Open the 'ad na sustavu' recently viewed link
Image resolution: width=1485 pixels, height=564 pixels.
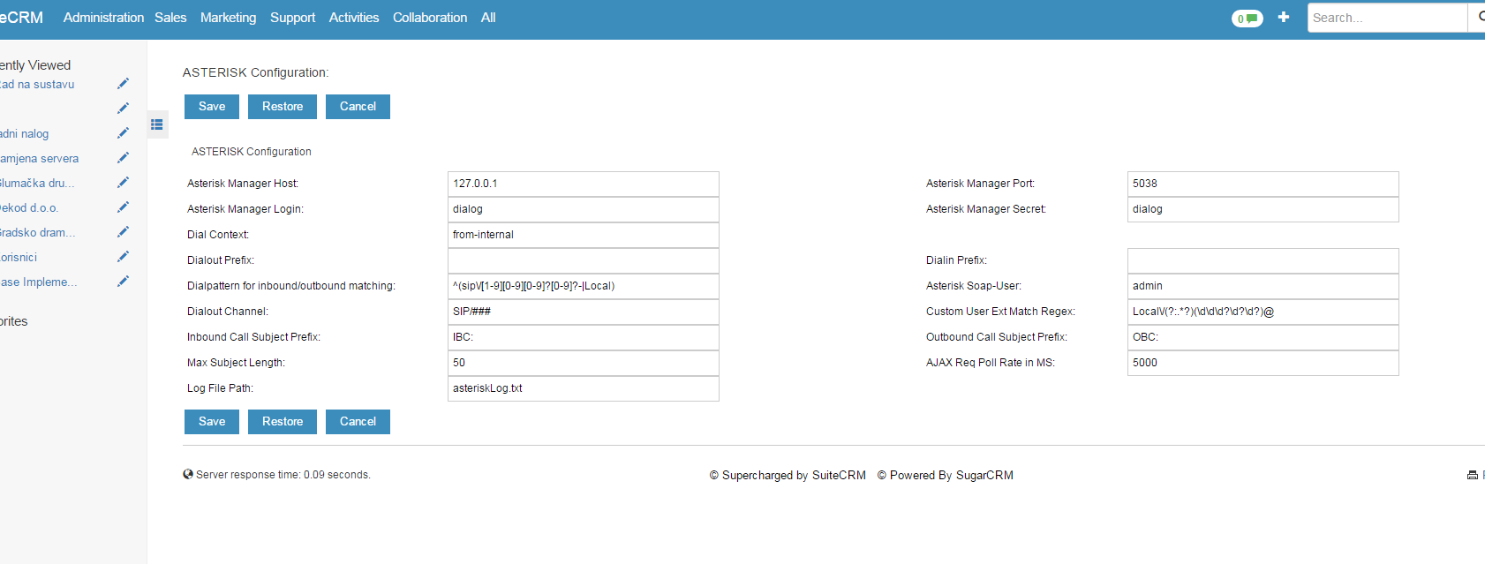(x=37, y=85)
